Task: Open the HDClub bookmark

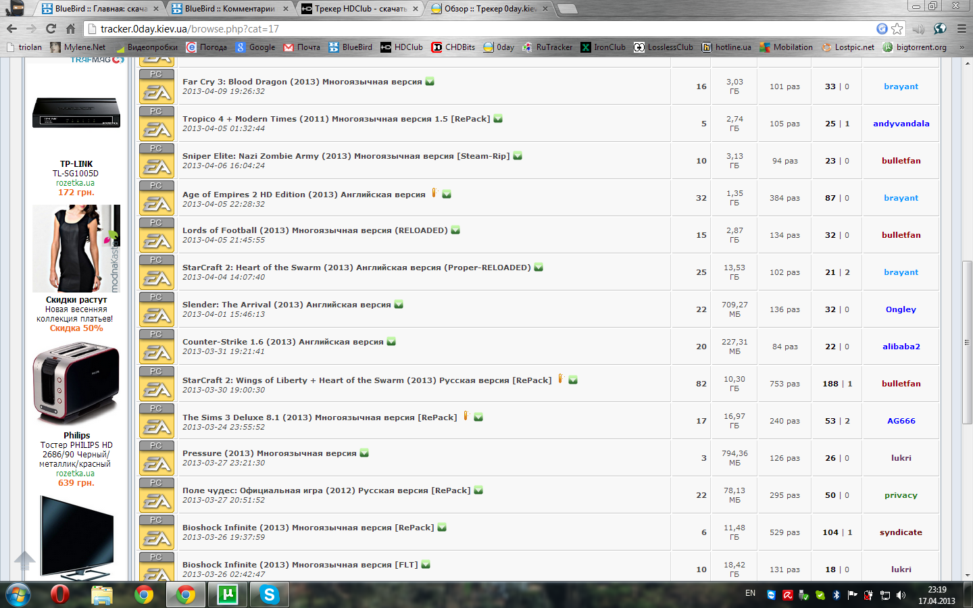Action: (401, 47)
